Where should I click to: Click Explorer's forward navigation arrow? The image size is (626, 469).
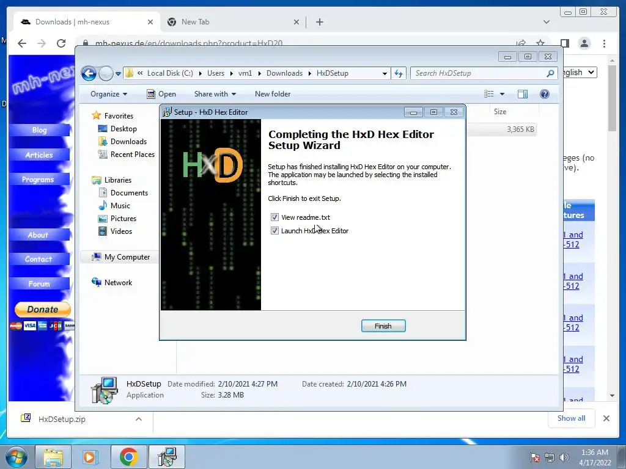pos(106,73)
